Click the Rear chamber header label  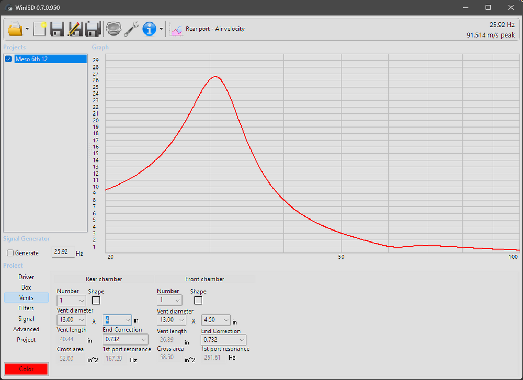coord(104,279)
